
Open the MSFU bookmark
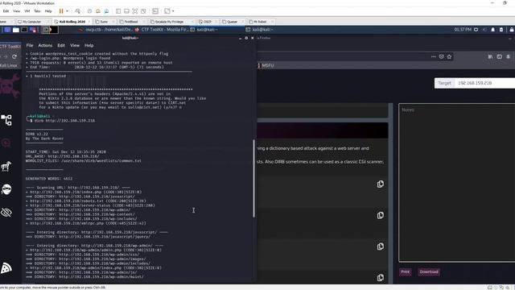pyautogui.click(x=266, y=65)
